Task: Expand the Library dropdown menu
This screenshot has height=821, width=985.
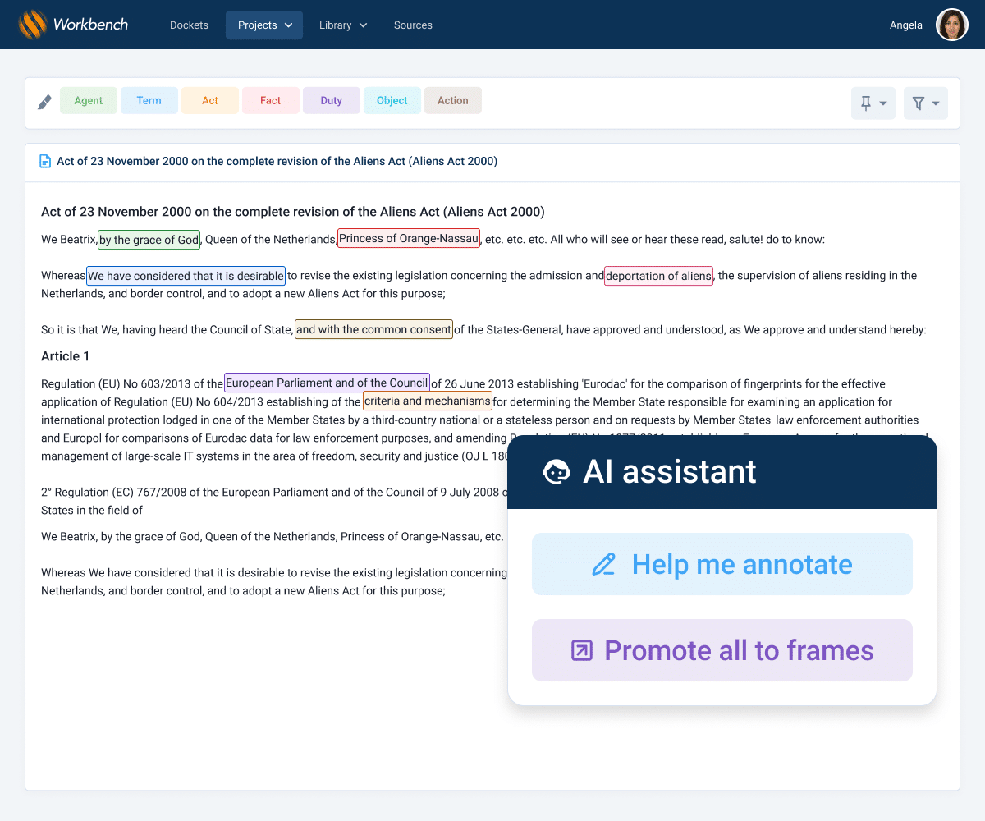Action: coord(343,25)
